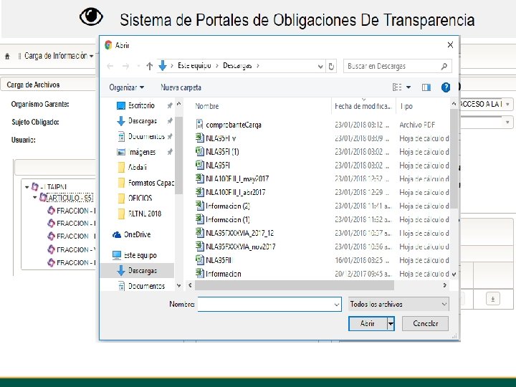Screen dimensions: 516x387
Task: Click the Cancelar button
Action: 425,323
